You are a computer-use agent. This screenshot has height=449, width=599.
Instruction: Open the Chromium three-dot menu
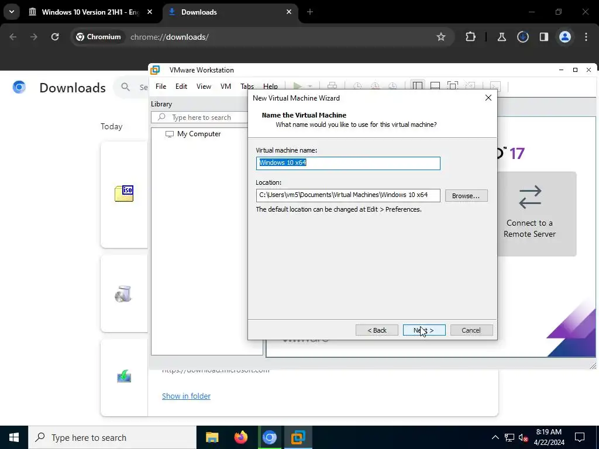pos(586,37)
